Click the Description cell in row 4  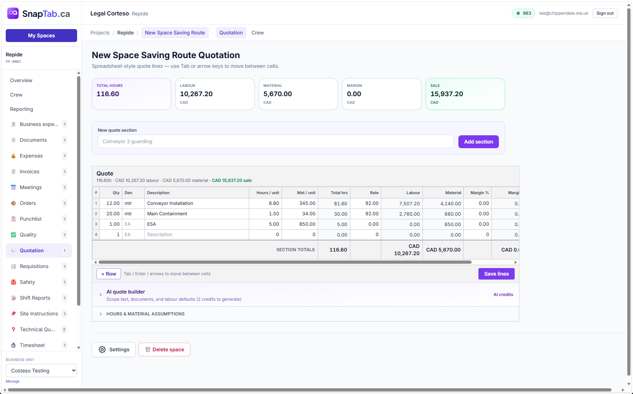(197, 235)
